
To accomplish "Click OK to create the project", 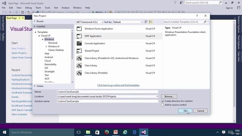I will pyautogui.click(x=185, y=111).
